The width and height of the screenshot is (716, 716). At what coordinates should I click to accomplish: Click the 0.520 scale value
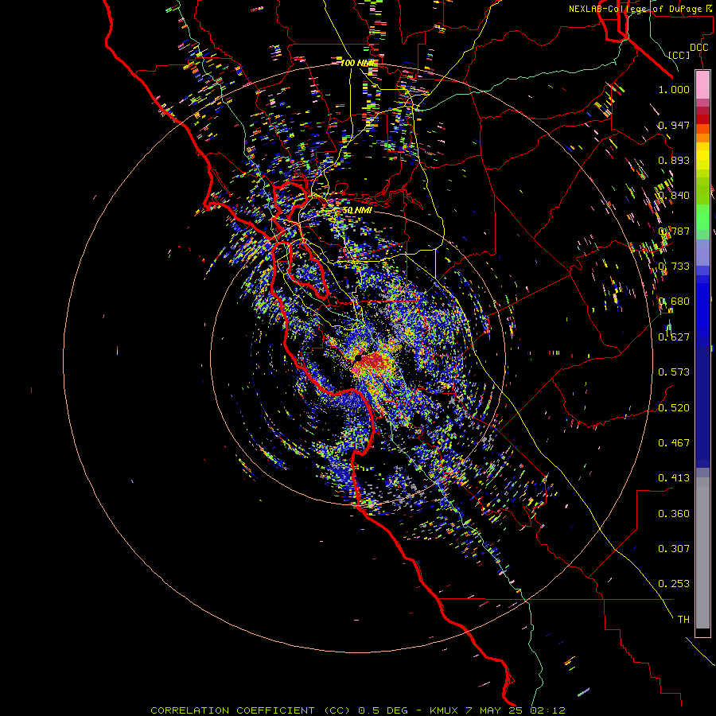tap(674, 408)
